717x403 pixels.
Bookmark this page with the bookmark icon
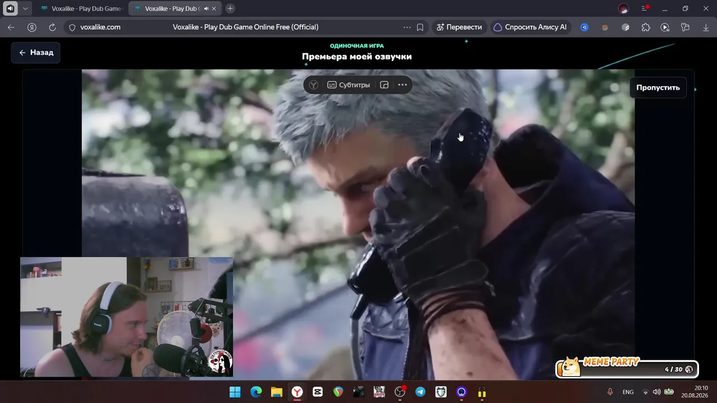click(x=420, y=27)
